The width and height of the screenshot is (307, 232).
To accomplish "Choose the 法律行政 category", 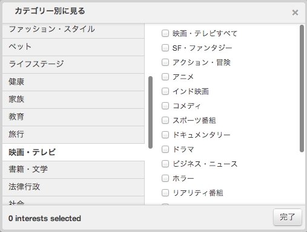I will click(73, 187).
